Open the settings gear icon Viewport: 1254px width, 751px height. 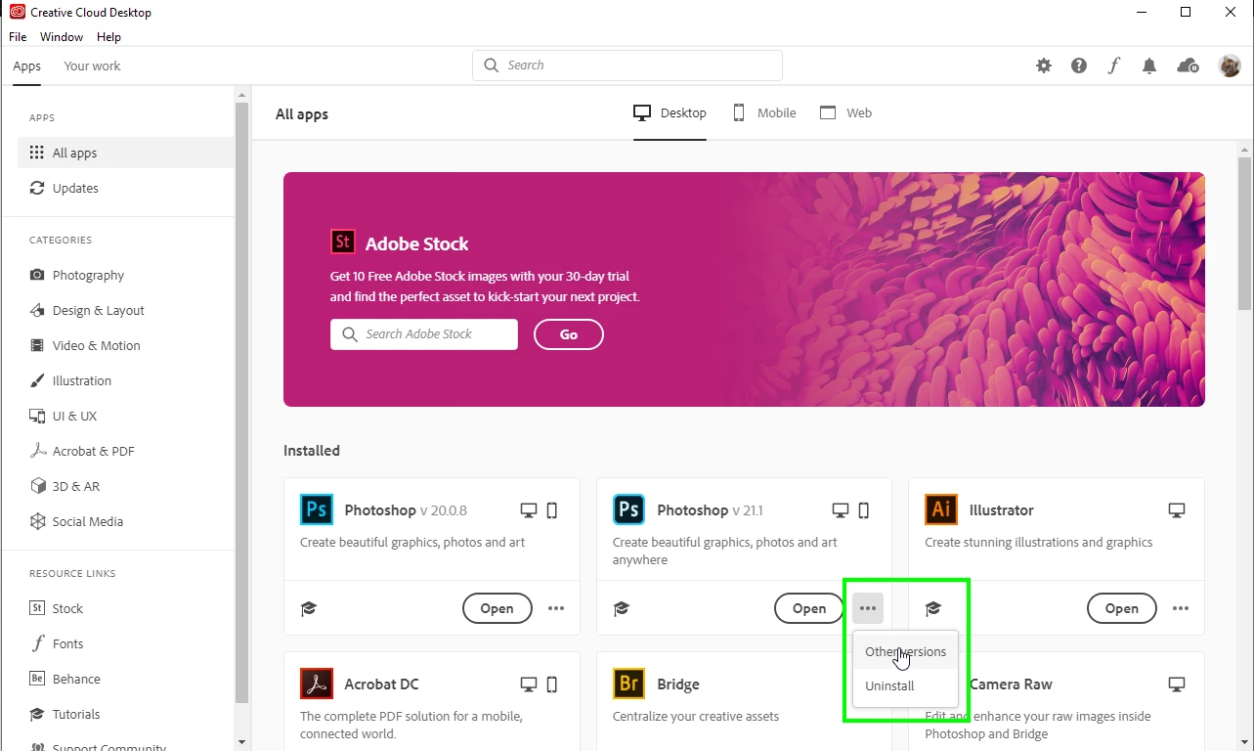coord(1044,66)
